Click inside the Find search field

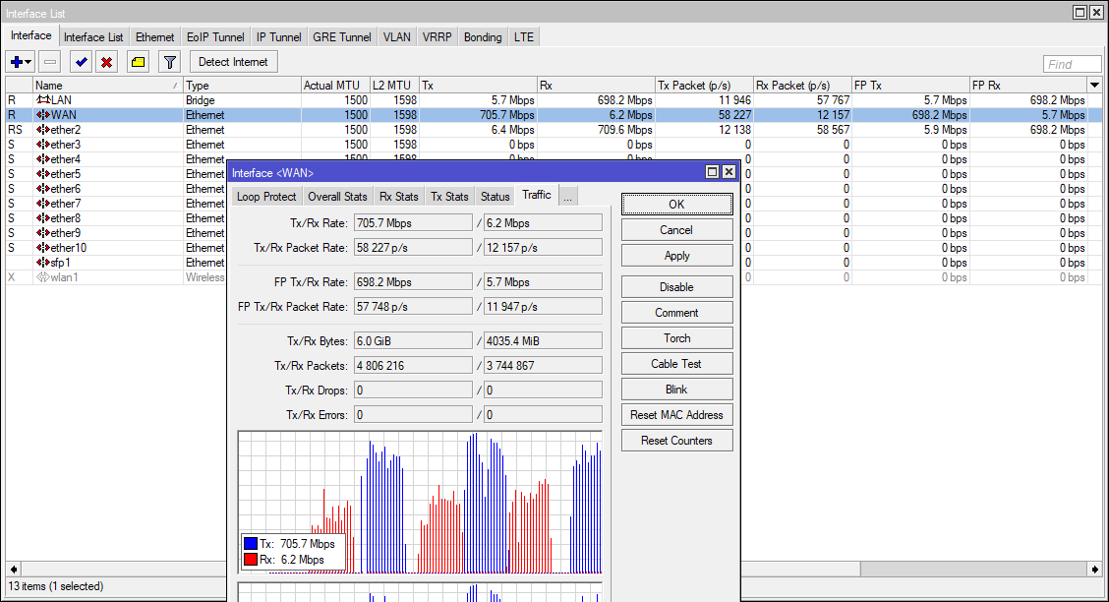click(1072, 64)
